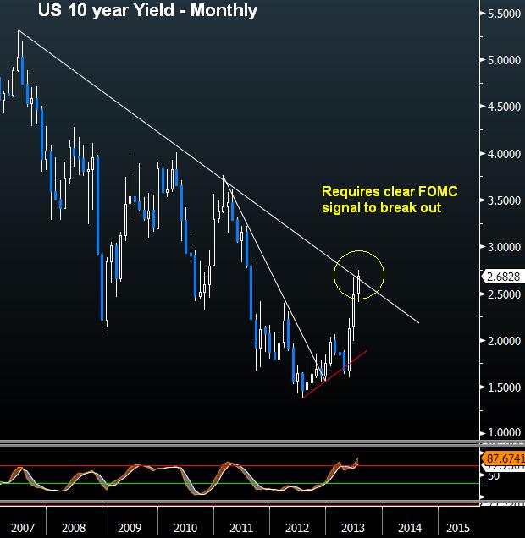Click the 2009 x-axis label
The width and height of the screenshot is (525, 538).
tap(130, 528)
